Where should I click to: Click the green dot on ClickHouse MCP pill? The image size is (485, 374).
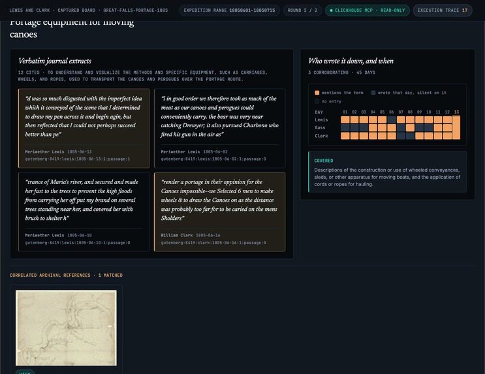331,10
